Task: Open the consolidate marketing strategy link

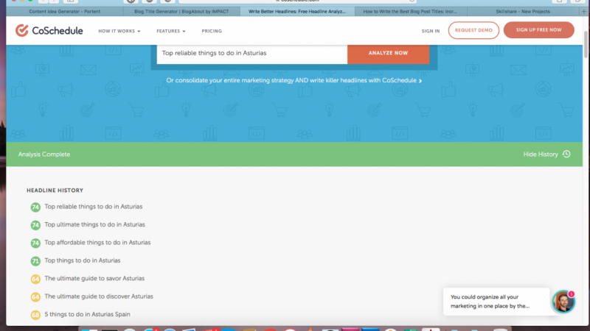Action: click(x=294, y=80)
